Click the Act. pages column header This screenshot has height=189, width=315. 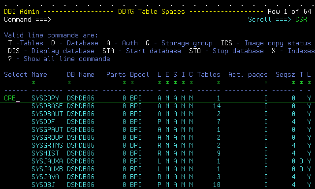pyautogui.click(x=248, y=74)
